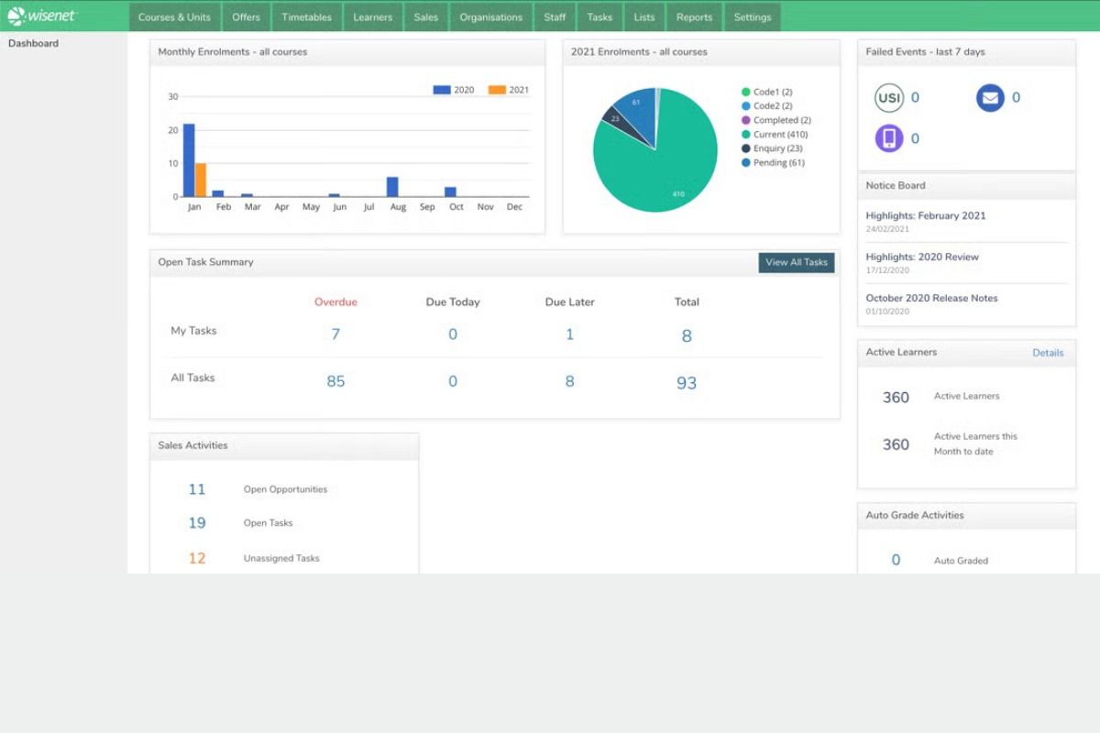Click the 360 Active Learners value
1100x733 pixels.
(896, 398)
